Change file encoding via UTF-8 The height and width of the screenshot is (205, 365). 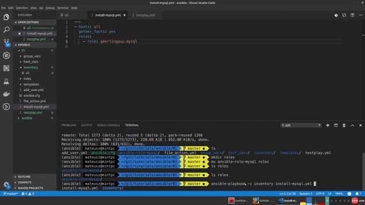pos(320,194)
